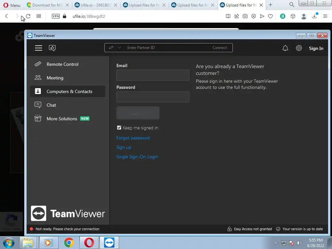Open media player from taskbar
The height and width of the screenshot is (249, 332).
[x=48, y=243]
